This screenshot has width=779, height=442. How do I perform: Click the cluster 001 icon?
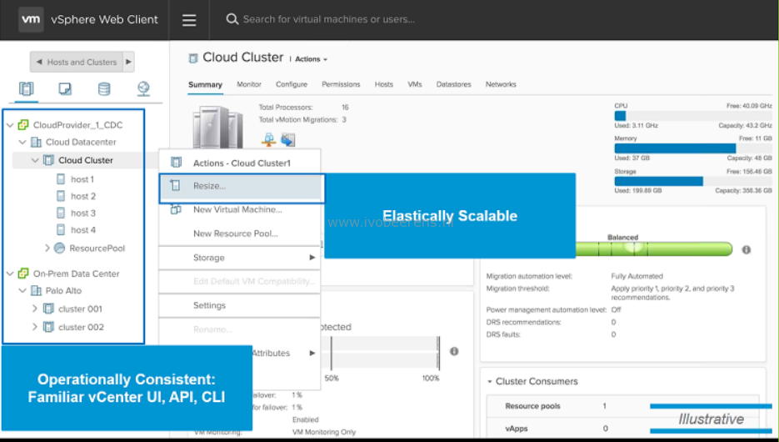pos(48,309)
